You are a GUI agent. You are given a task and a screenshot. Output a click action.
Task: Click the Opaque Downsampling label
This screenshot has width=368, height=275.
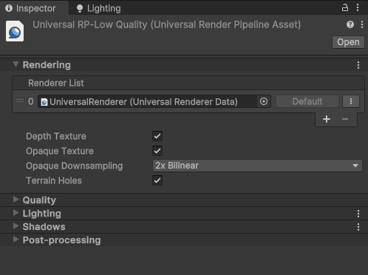pyautogui.click(x=74, y=166)
